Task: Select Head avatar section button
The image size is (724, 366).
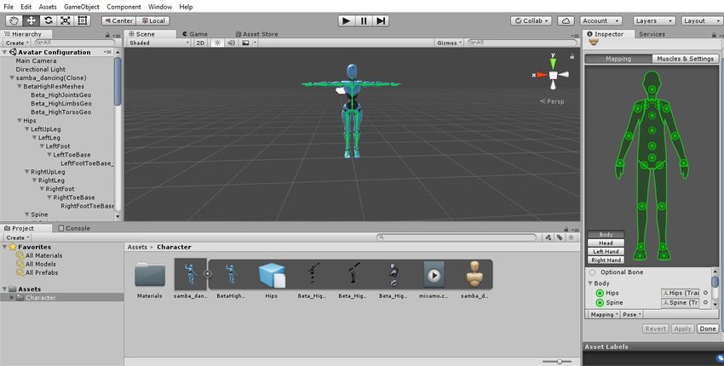Action: [x=606, y=243]
